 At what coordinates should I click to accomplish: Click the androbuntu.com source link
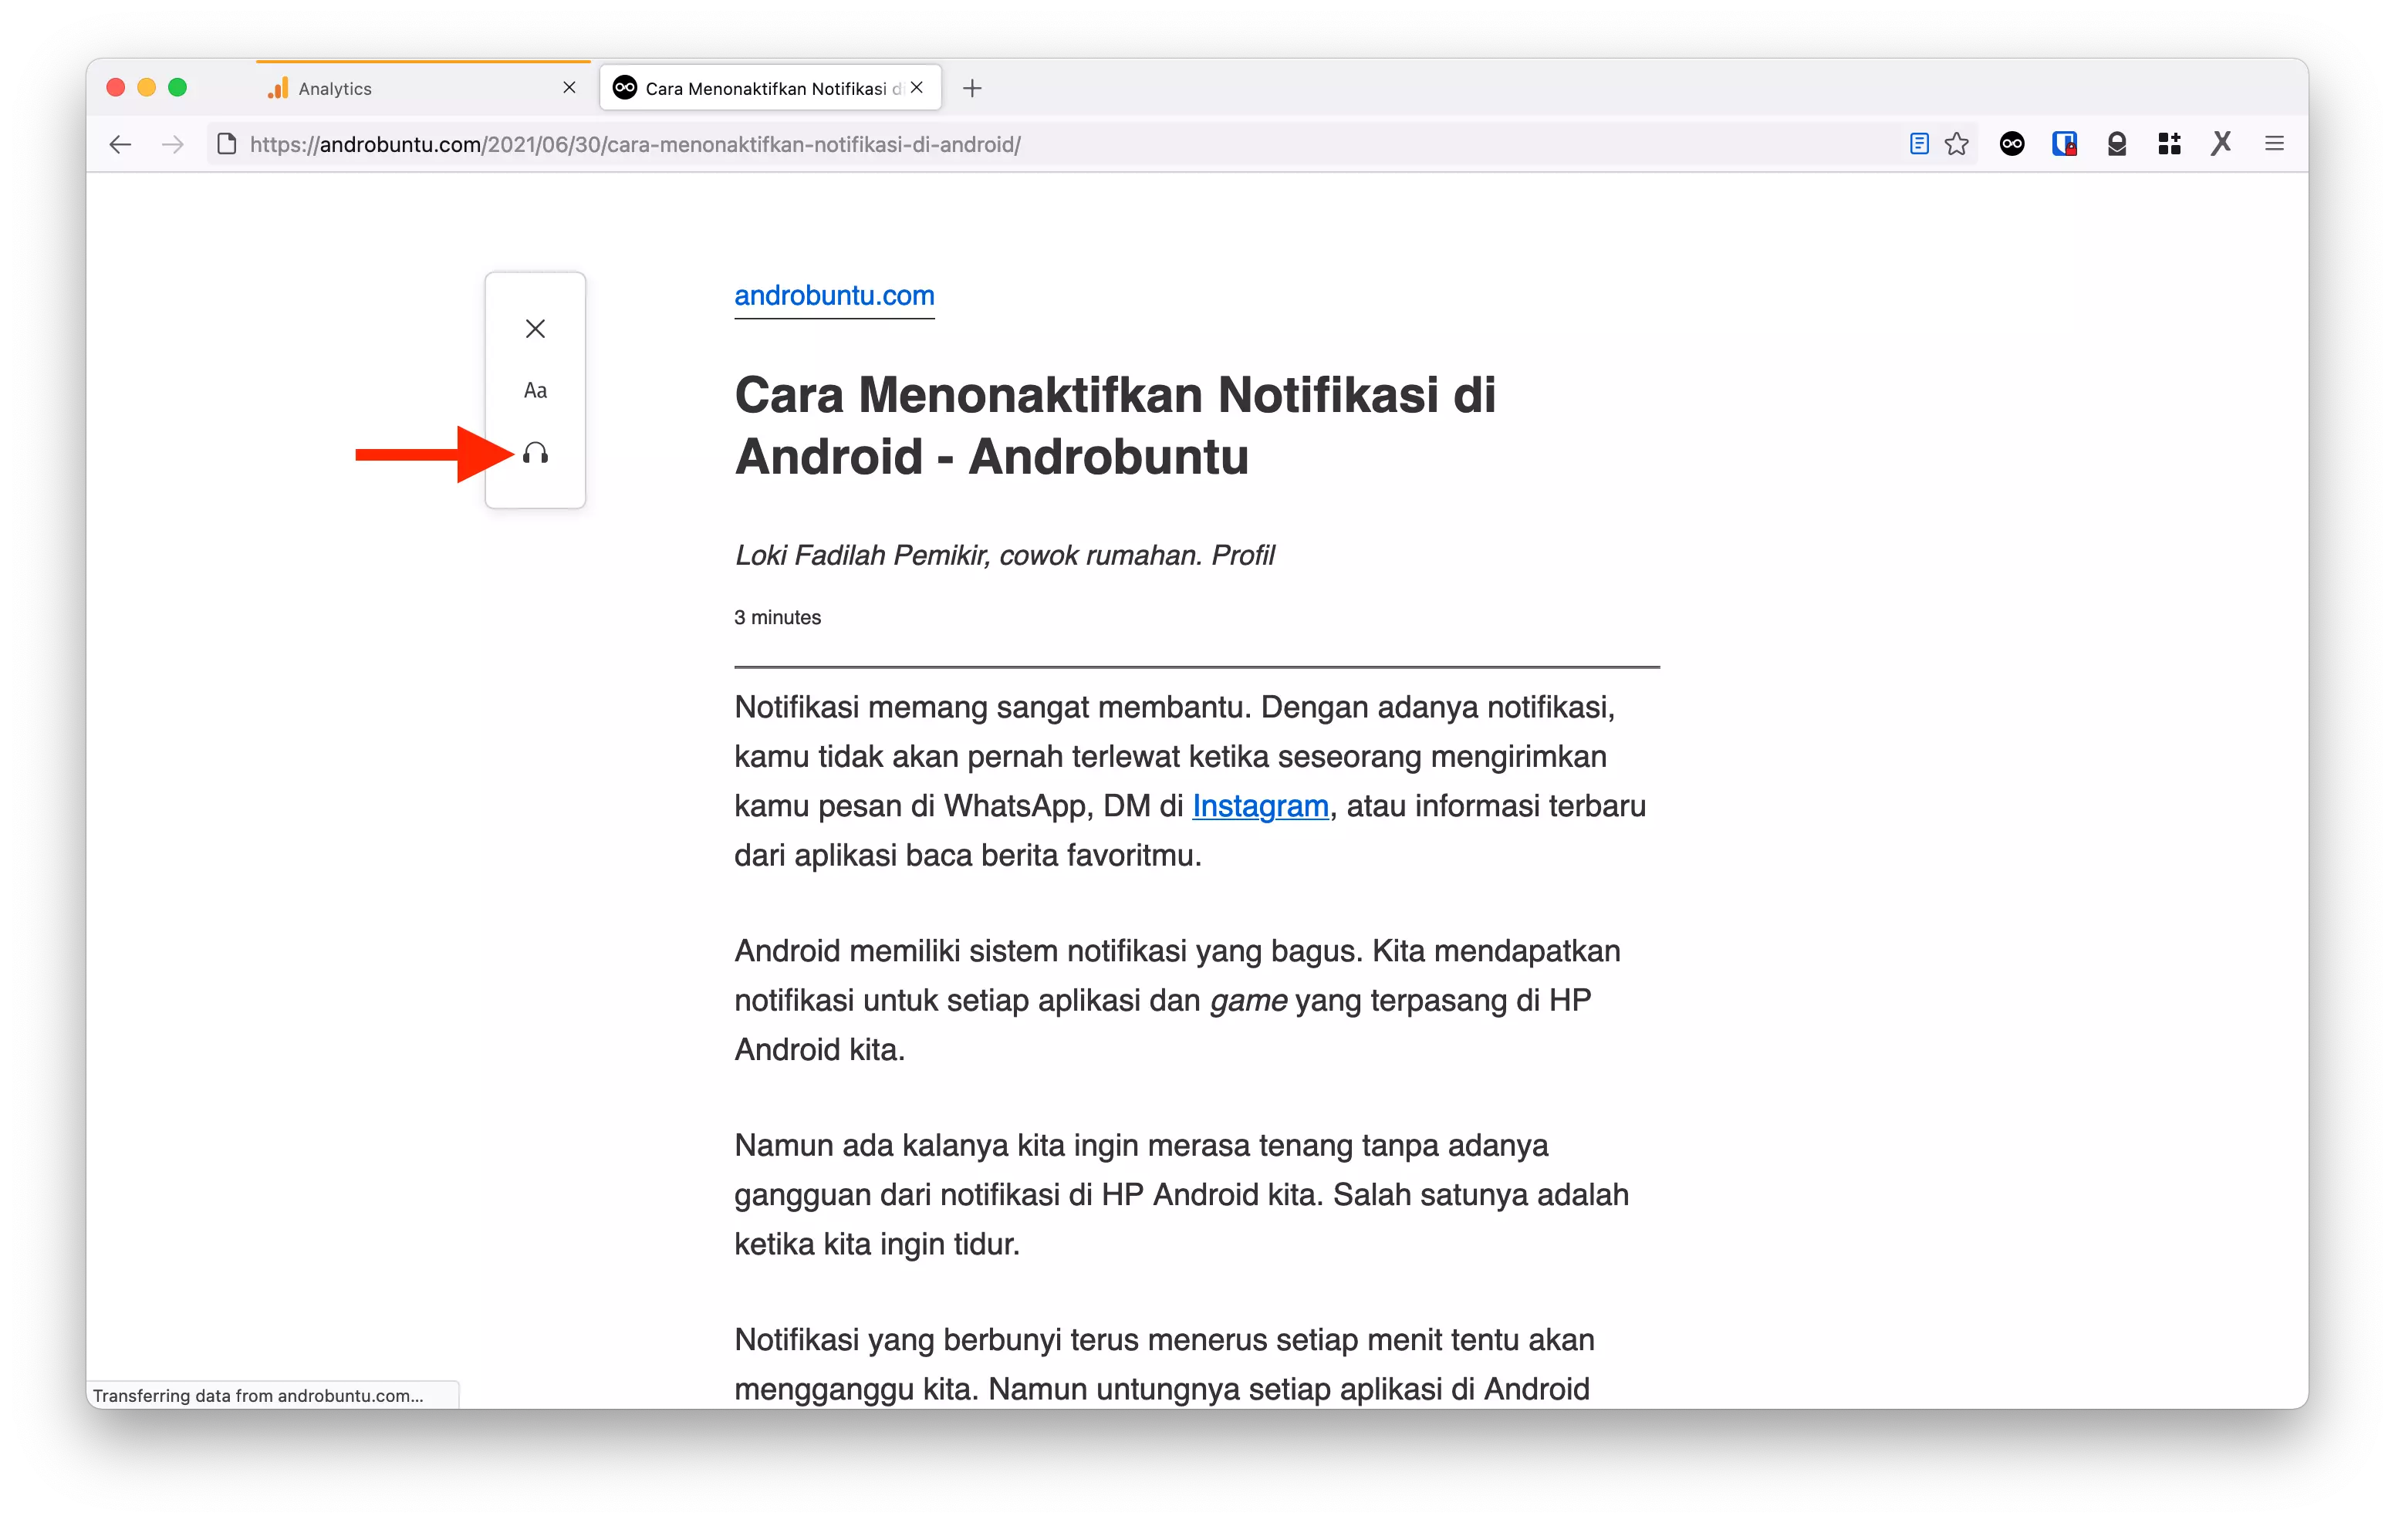point(833,295)
